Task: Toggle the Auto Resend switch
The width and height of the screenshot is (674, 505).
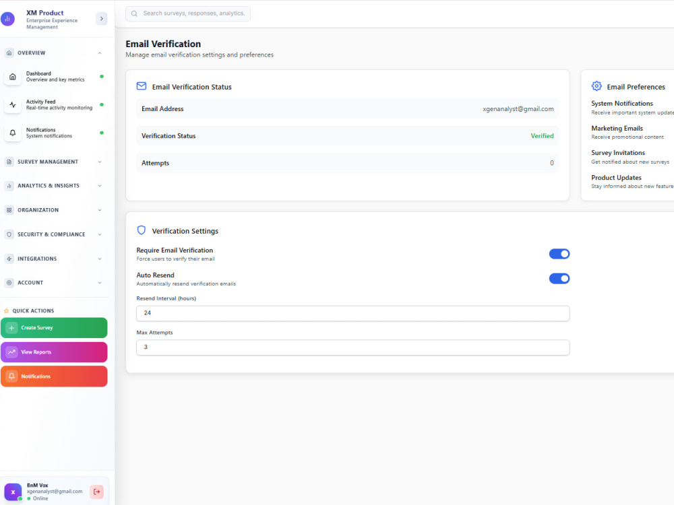Action: 559,279
